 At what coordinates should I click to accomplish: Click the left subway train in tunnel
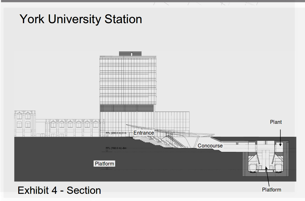pyautogui.click(x=254, y=168)
